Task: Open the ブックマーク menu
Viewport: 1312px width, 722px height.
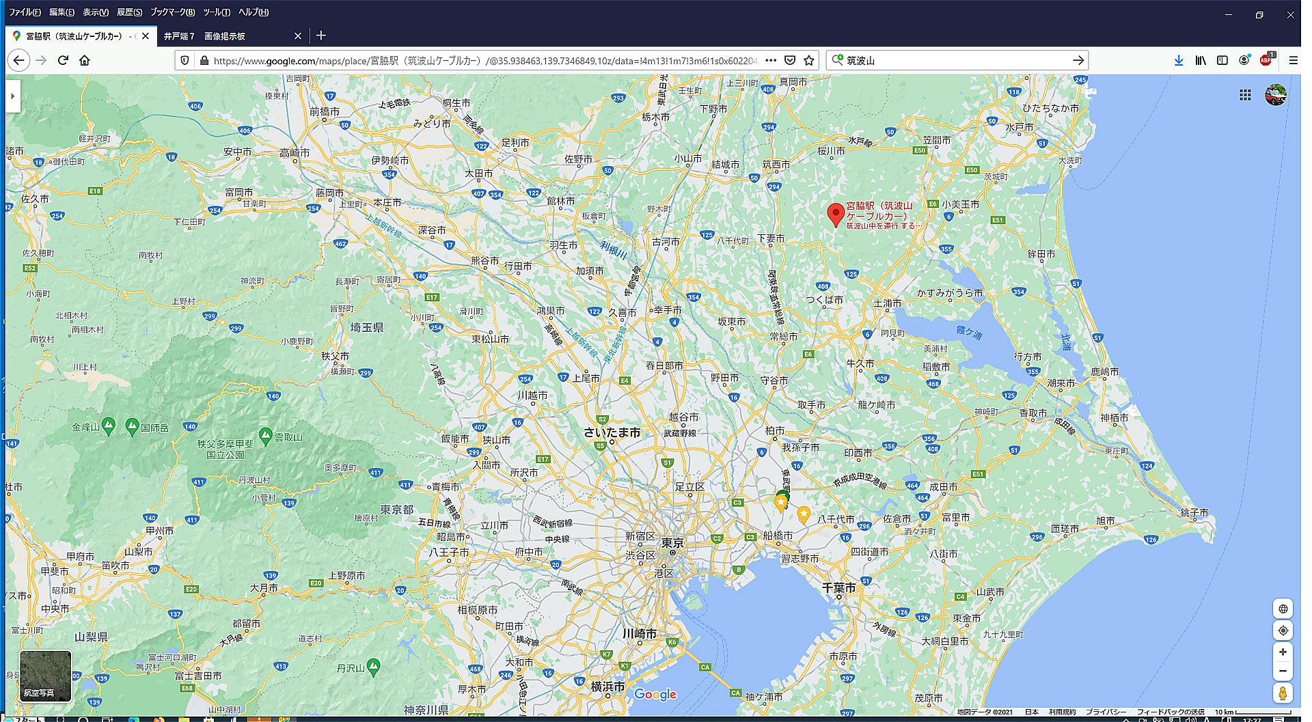Action: click(x=173, y=12)
